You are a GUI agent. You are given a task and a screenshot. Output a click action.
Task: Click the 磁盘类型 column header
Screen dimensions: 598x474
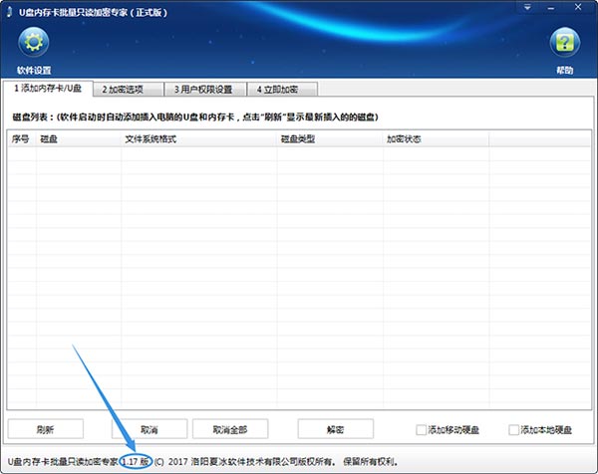[330, 139]
